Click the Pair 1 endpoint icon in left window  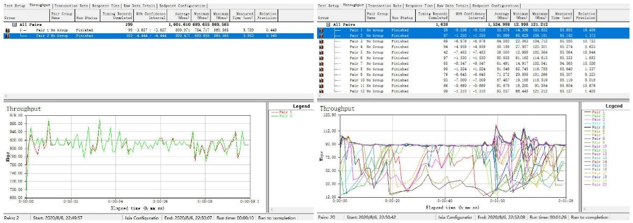click(7, 30)
